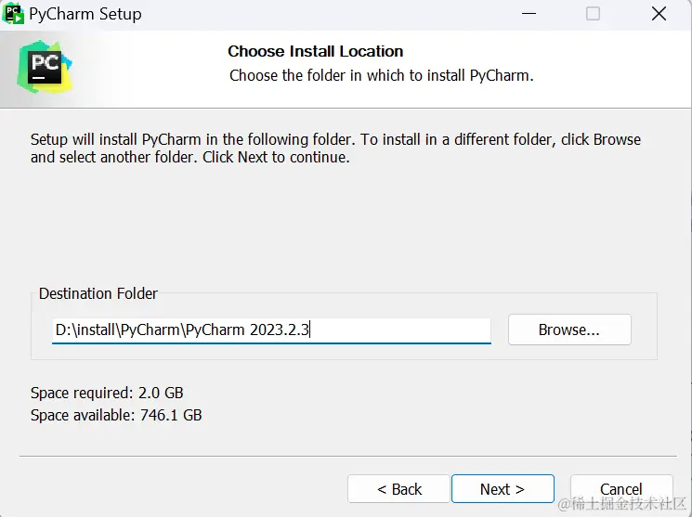Click the Destination Folder path field

tap(271, 330)
